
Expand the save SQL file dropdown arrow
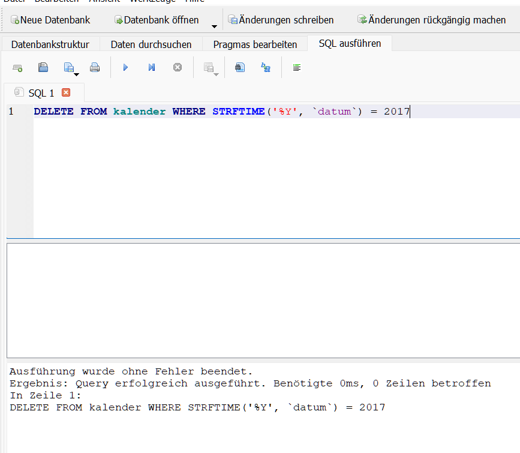click(x=77, y=74)
